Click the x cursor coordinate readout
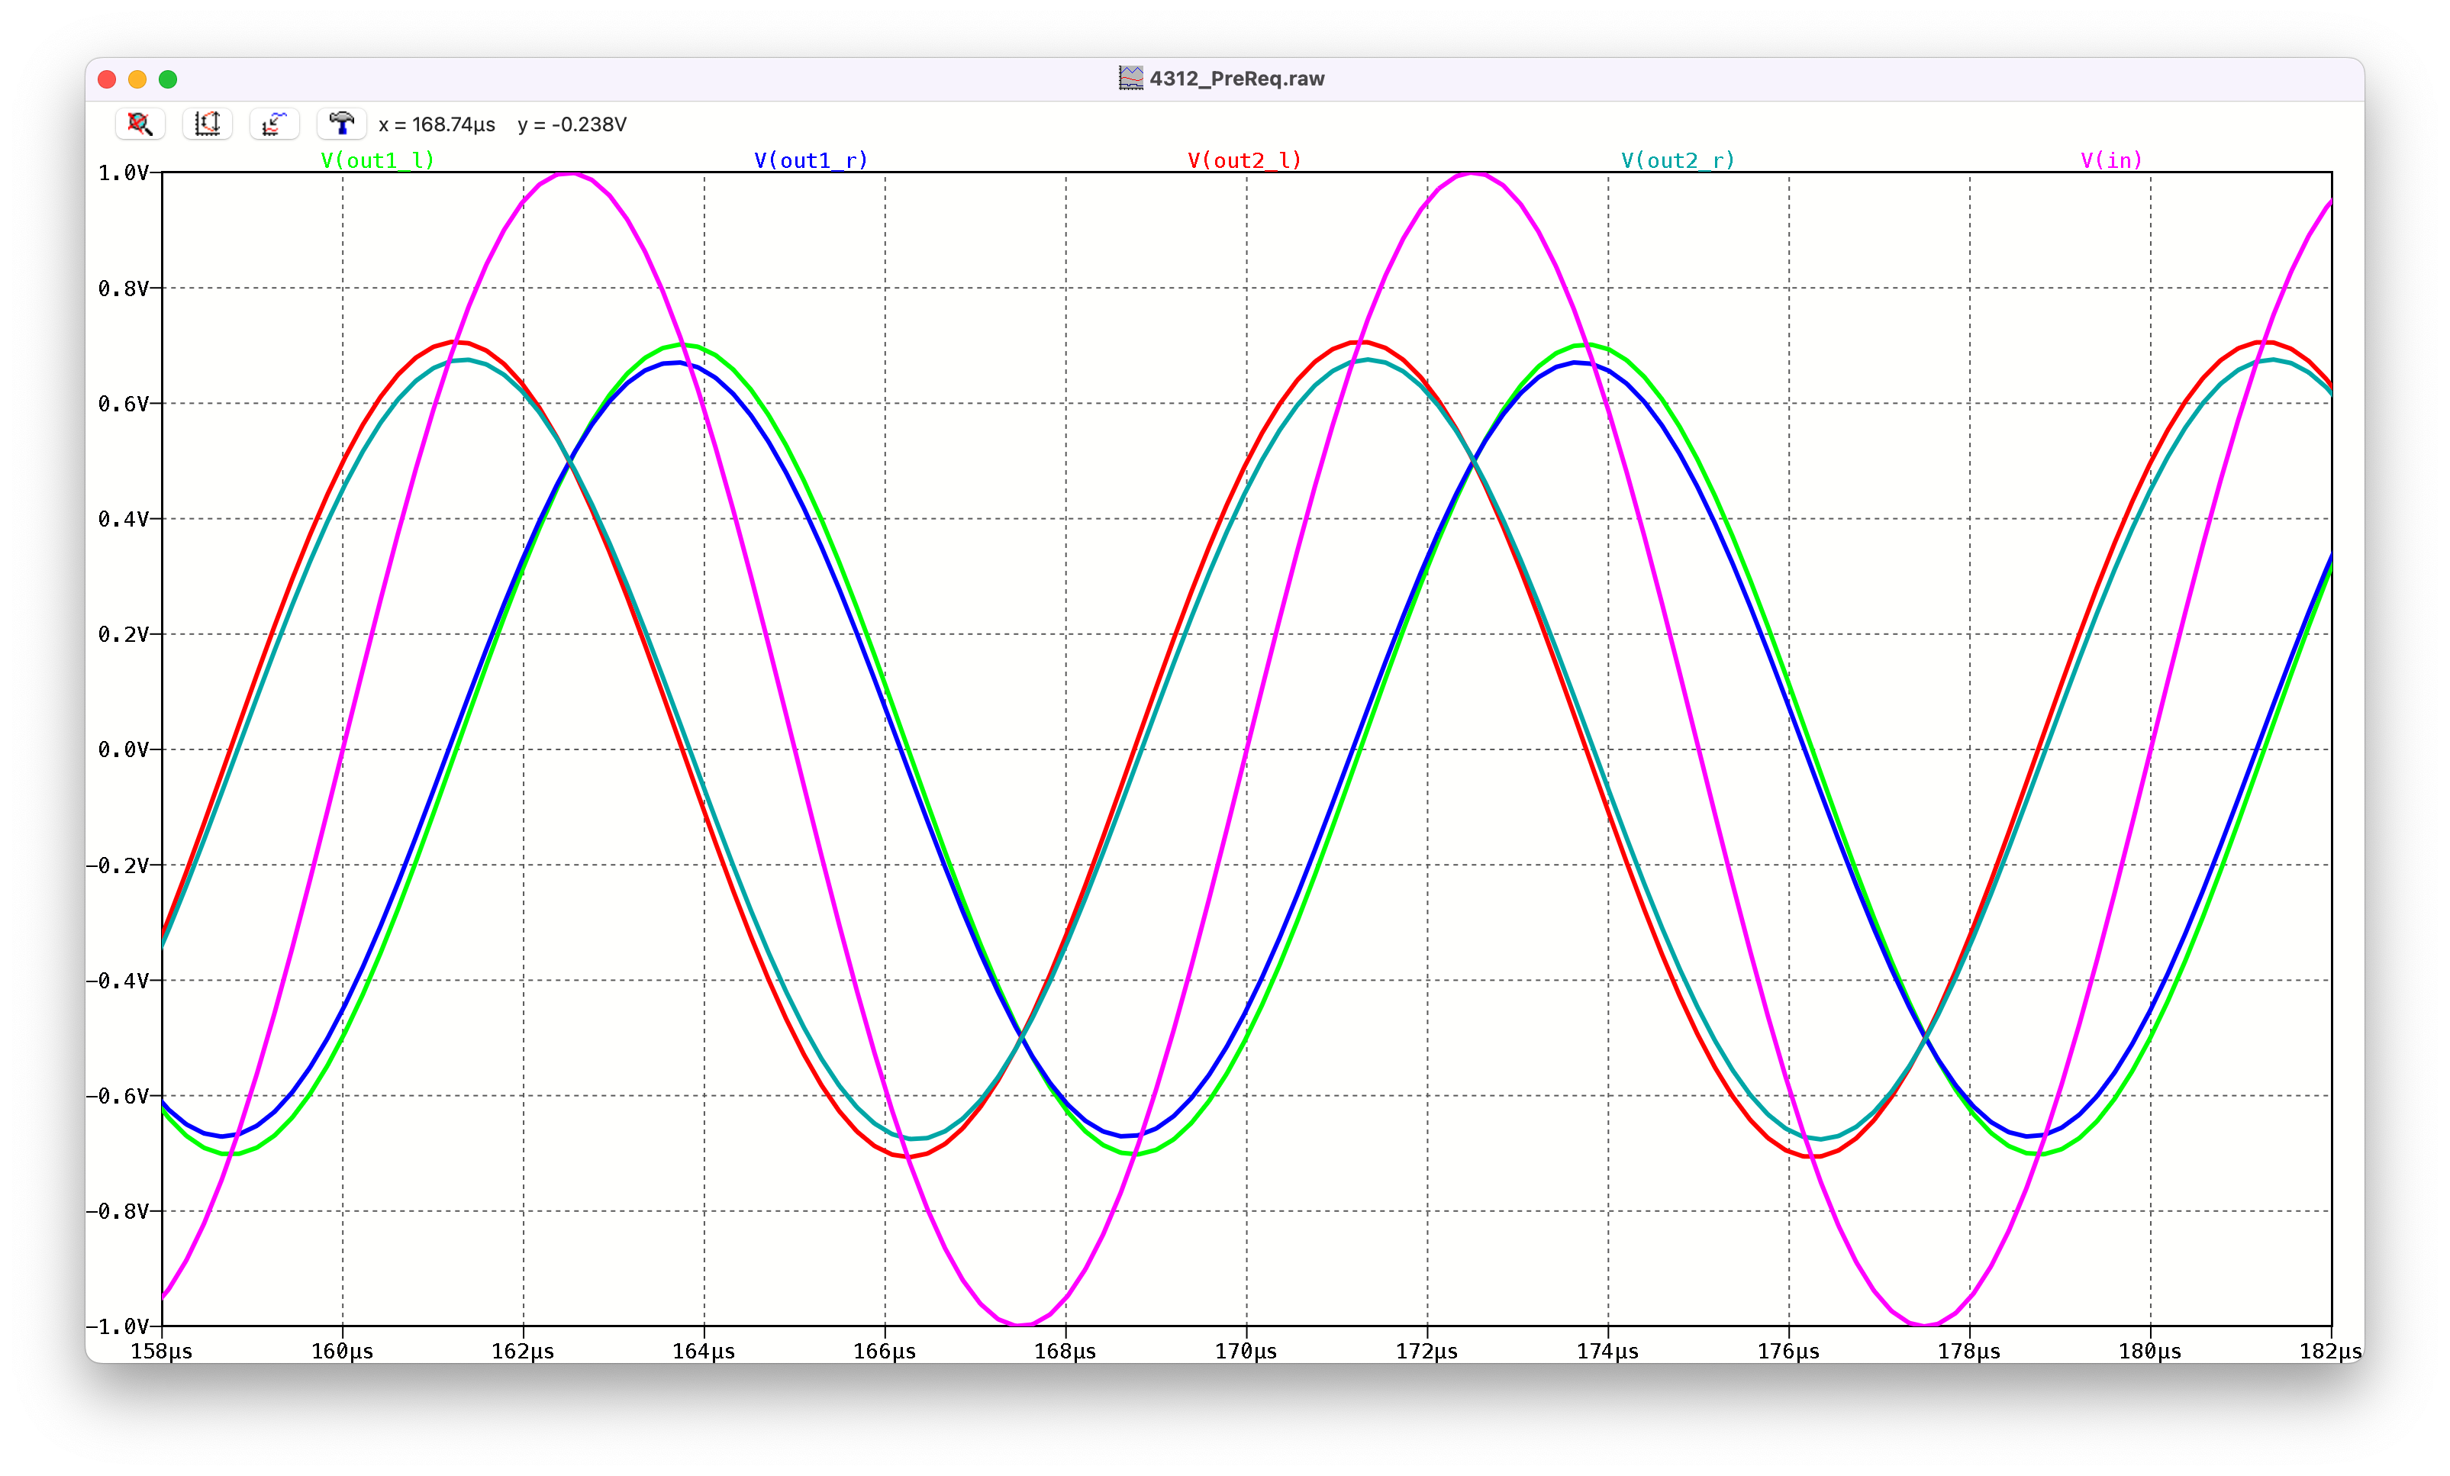Viewport: 2450px width, 1476px height. coord(437,124)
